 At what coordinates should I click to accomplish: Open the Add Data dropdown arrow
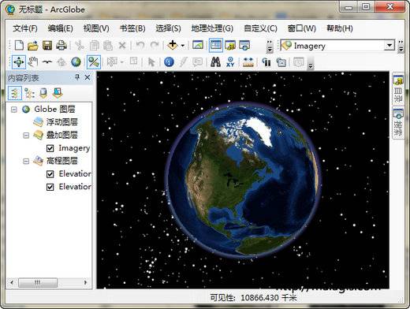(x=183, y=46)
